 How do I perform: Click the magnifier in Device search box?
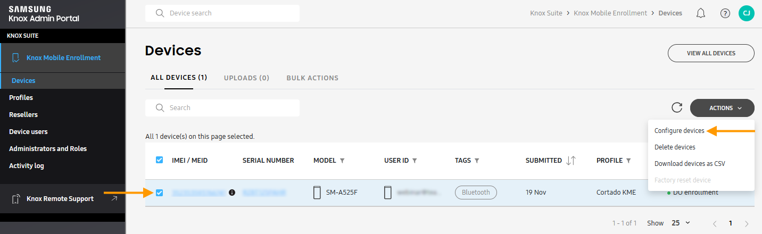pyautogui.click(x=160, y=13)
